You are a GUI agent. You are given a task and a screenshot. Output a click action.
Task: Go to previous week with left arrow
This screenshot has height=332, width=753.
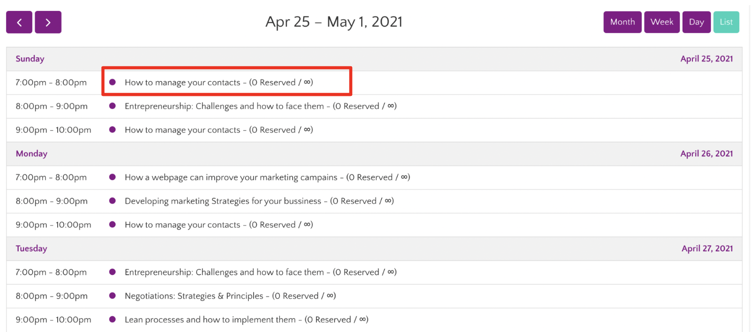click(x=19, y=22)
